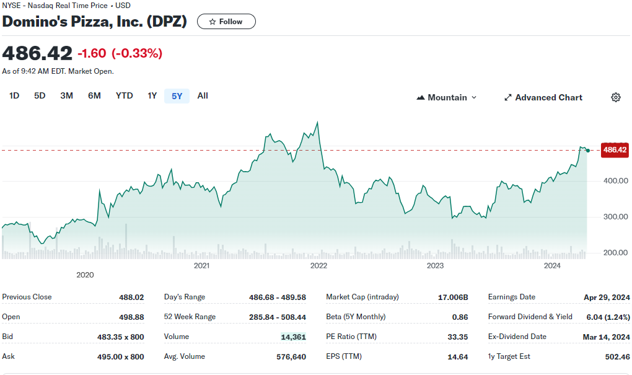Click the 2021 axis label

point(201,266)
